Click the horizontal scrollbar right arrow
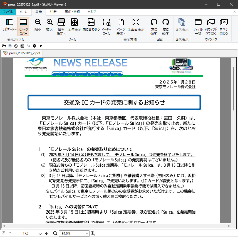Image resolution: width=238 pixels, height=237 pixels. 229,226
